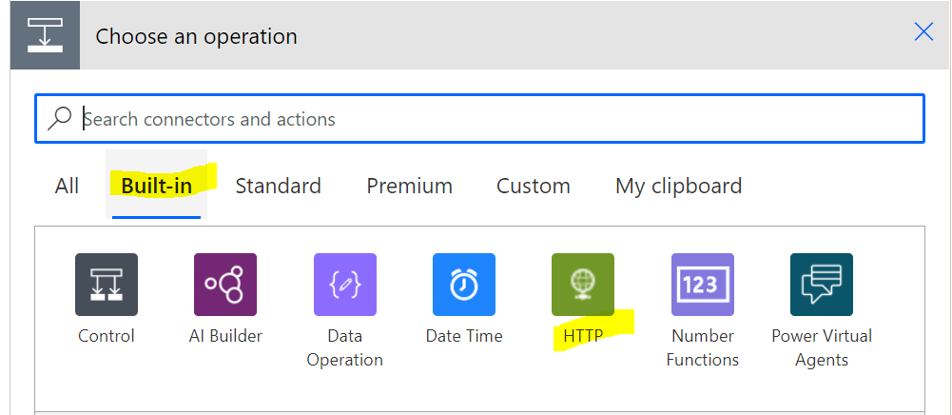952x415 pixels.
Task: Focus the Search connectors and actions field
Action: click(x=479, y=118)
